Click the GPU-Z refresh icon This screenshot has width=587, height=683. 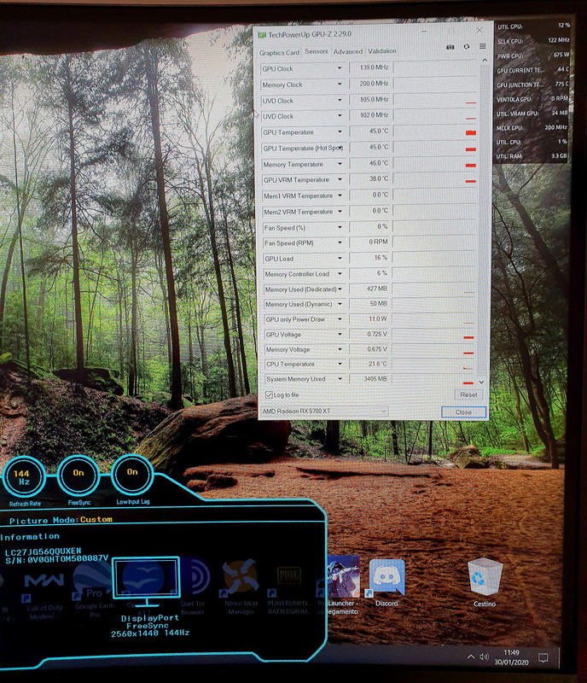(x=467, y=46)
